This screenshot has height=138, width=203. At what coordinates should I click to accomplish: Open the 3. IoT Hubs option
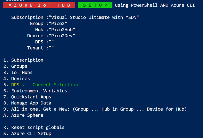point(18,72)
